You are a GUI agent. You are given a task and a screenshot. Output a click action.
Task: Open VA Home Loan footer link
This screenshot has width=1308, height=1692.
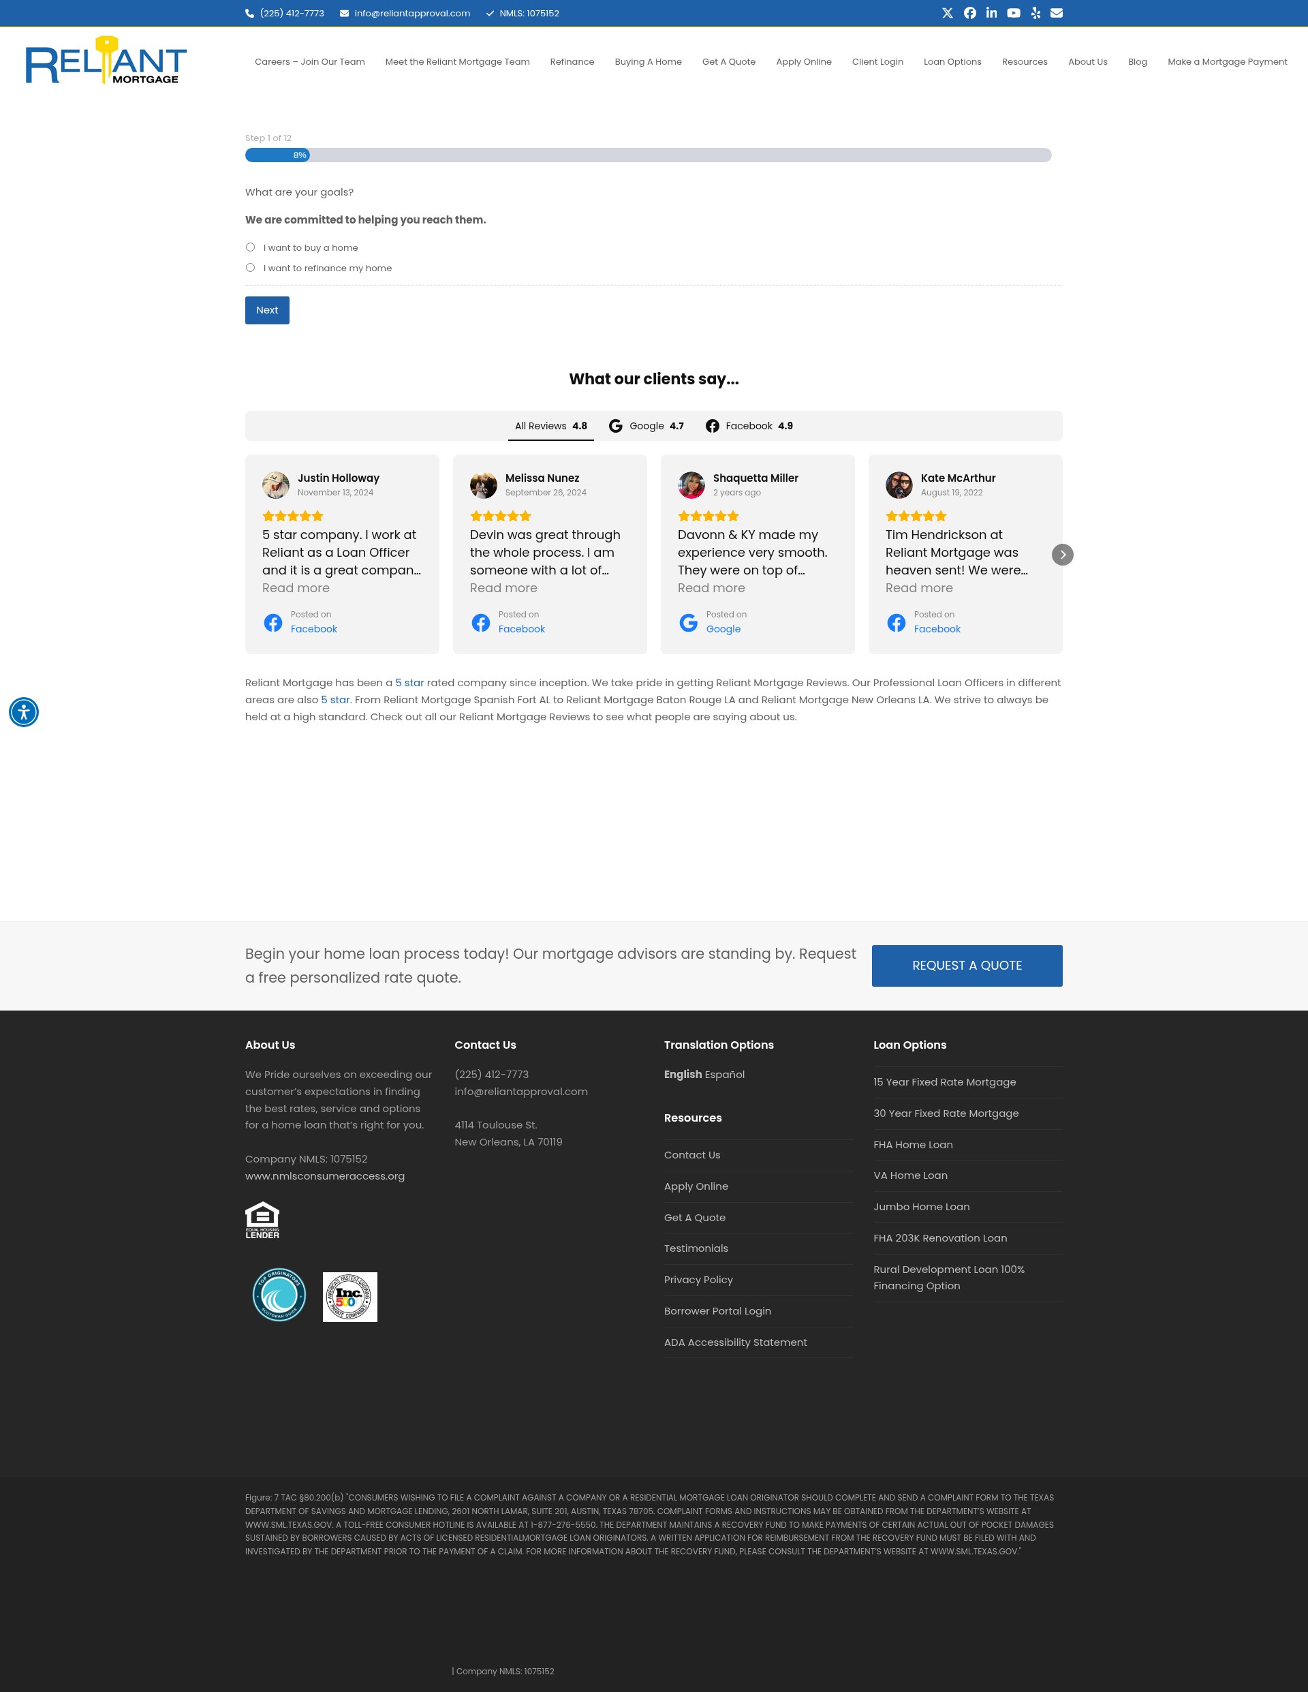coord(911,1175)
